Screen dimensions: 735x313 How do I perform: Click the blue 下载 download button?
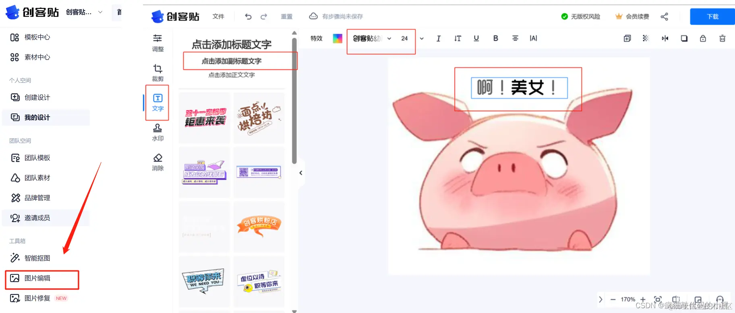pyautogui.click(x=712, y=16)
